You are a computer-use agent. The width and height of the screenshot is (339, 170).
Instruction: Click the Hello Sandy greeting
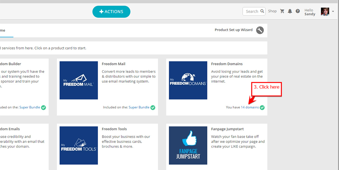click(x=310, y=12)
